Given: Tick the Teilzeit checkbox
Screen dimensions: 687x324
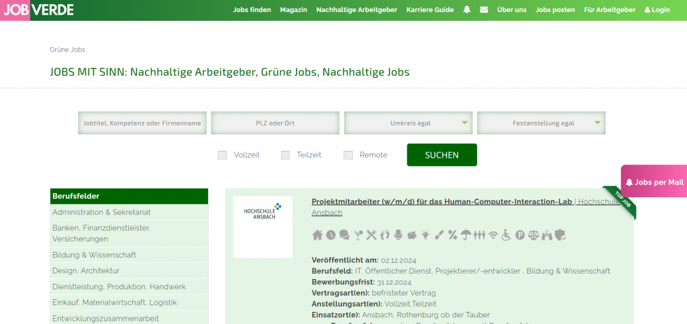Looking at the screenshot, I should coord(285,155).
